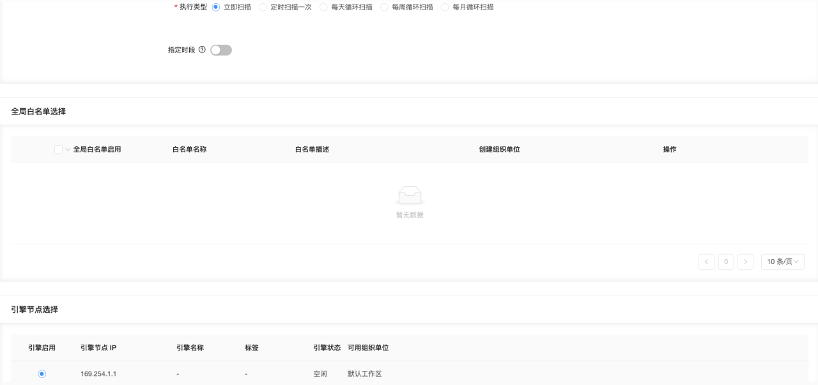Click the 引擎节点 IP column header
Viewport: 818px width, 385px height.
pos(98,348)
